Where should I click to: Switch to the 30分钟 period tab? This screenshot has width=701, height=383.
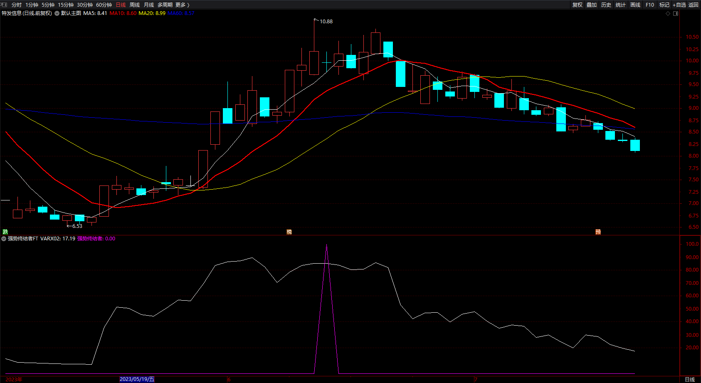[85, 5]
